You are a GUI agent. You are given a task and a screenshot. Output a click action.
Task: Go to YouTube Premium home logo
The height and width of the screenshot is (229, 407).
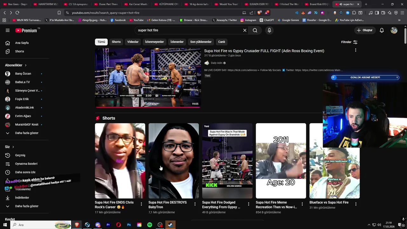pos(26,30)
